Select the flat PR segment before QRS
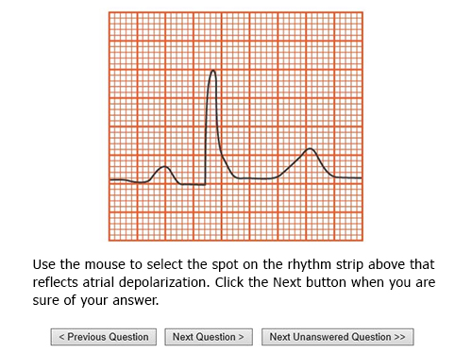 [x=194, y=184]
